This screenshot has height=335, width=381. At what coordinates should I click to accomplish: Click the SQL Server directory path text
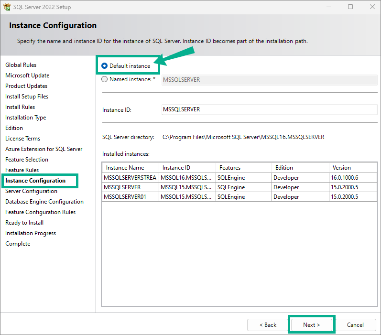pyautogui.click(x=243, y=137)
